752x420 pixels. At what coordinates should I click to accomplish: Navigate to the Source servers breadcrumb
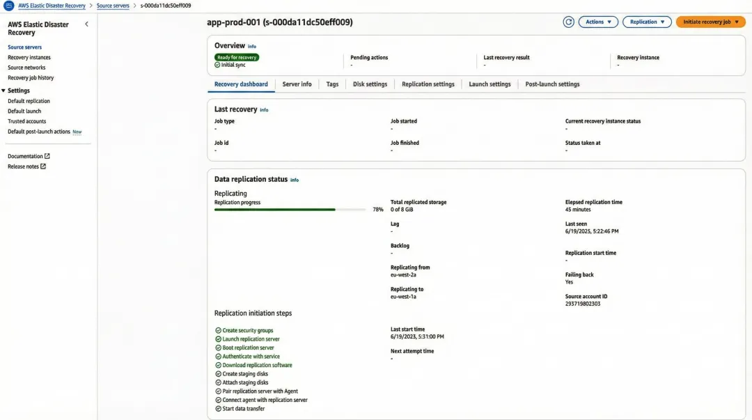coord(113,5)
